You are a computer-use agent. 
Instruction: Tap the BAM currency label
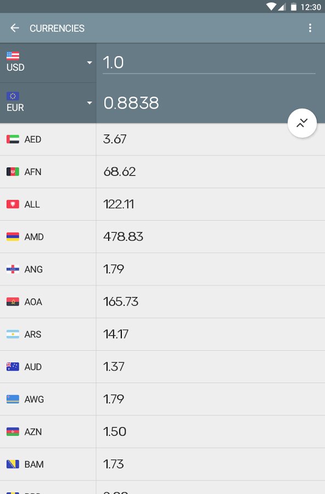pyautogui.click(x=34, y=464)
